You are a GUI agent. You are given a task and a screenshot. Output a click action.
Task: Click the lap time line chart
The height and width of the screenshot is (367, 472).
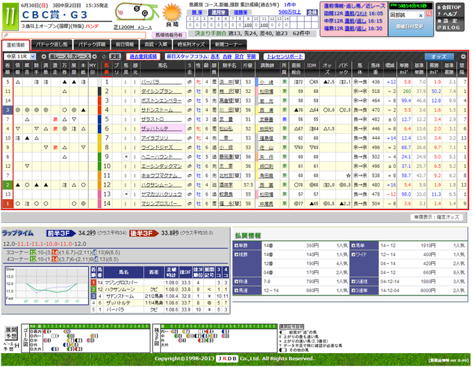pyautogui.click(x=47, y=285)
